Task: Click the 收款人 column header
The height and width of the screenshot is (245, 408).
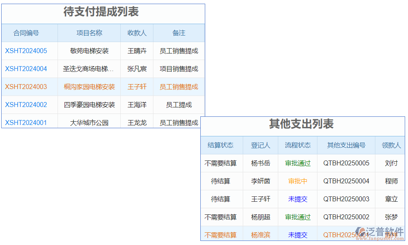Action: tap(136, 33)
